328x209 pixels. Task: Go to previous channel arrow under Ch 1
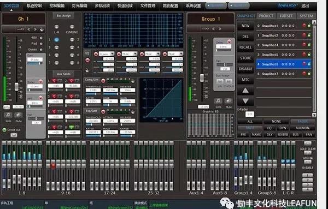pos(29,29)
